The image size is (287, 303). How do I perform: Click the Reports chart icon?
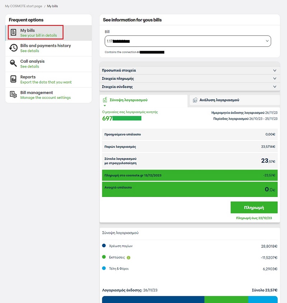(13, 79)
